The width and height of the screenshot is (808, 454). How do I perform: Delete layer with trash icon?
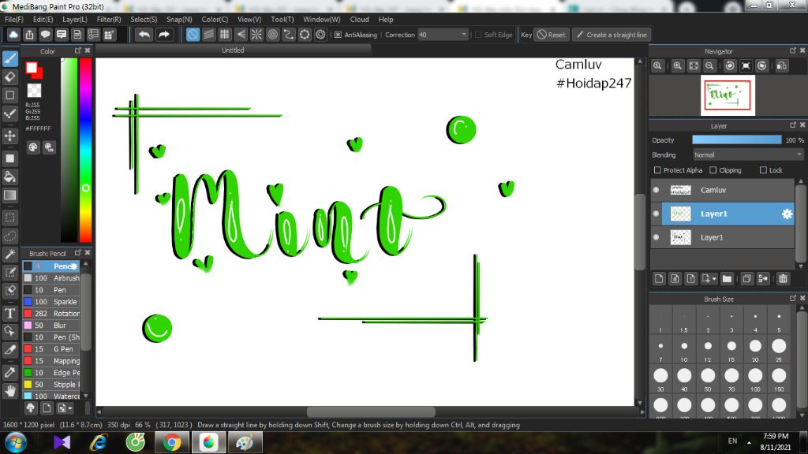pyautogui.click(x=784, y=279)
